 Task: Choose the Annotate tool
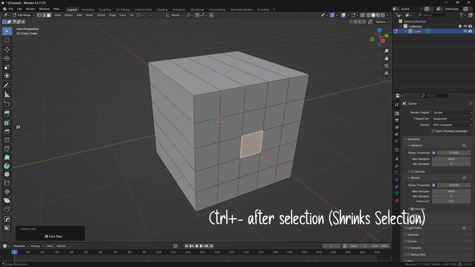7,86
